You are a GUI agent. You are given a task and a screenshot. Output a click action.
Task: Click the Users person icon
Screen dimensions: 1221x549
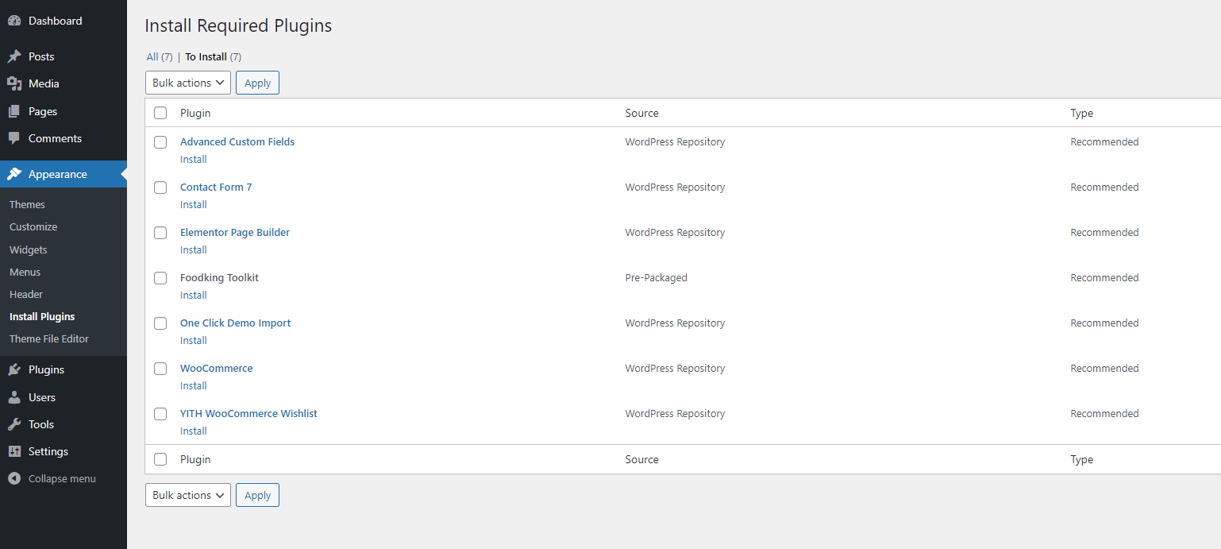pos(14,397)
